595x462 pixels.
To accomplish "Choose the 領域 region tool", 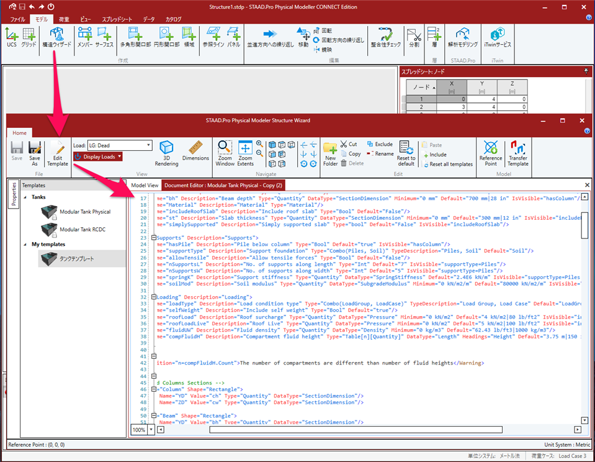I will point(189,37).
